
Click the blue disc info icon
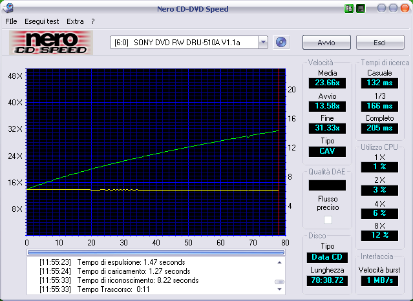pos(281,42)
